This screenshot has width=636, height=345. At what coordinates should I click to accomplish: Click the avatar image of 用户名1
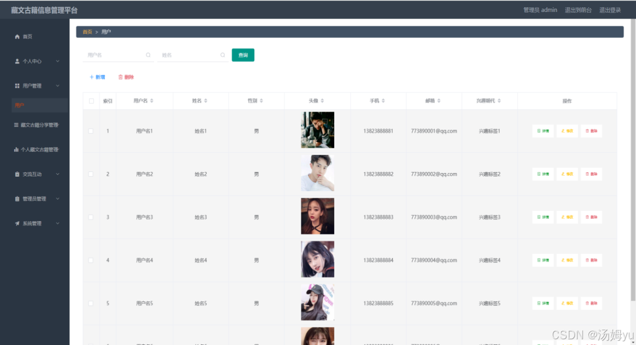click(317, 130)
